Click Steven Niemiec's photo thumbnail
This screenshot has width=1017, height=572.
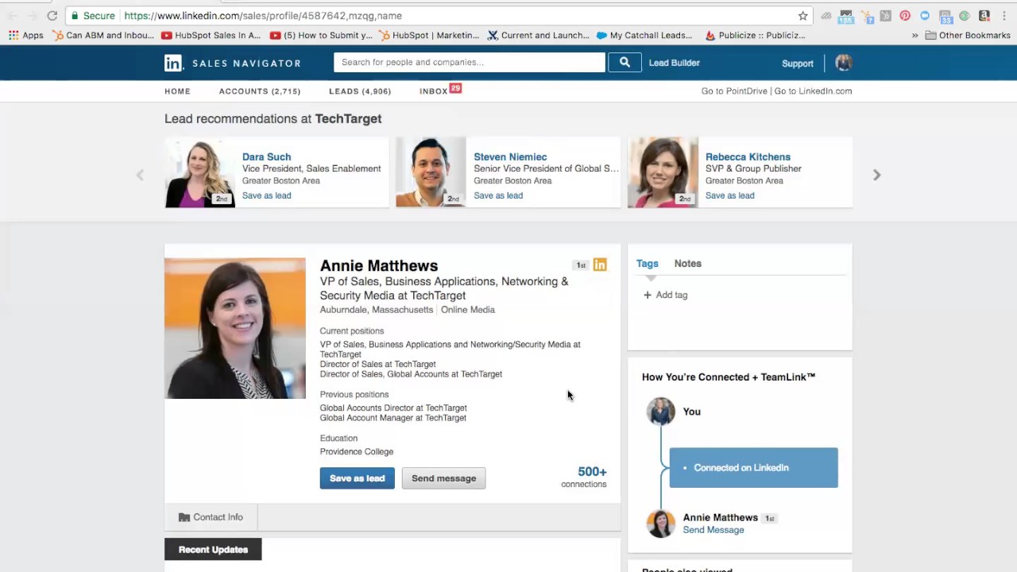[x=431, y=173]
